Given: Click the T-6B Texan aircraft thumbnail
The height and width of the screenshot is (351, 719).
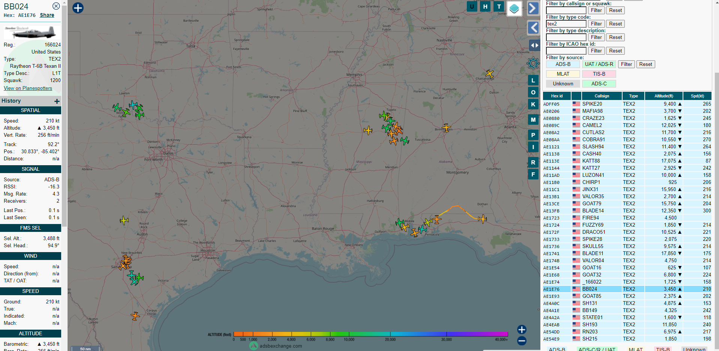Looking at the screenshot, I should click(x=32, y=32).
